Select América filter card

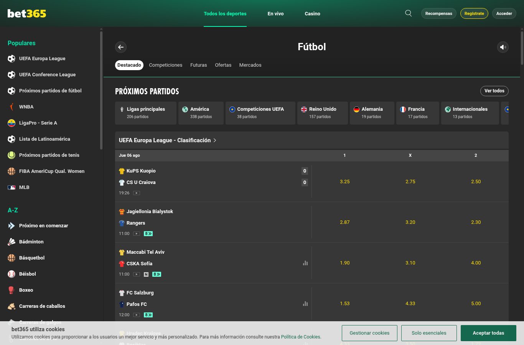coord(201,113)
